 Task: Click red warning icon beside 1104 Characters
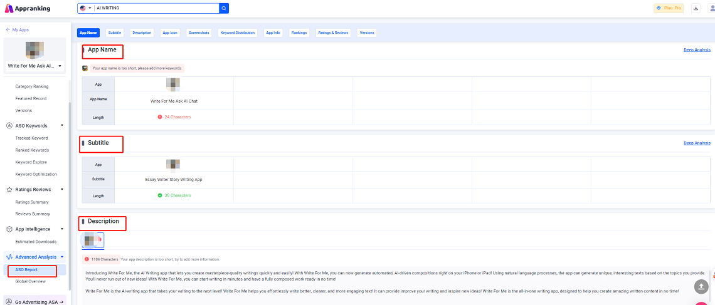click(87, 259)
